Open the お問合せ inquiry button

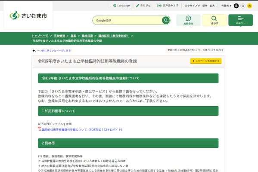pyautogui.click(x=188, y=20)
